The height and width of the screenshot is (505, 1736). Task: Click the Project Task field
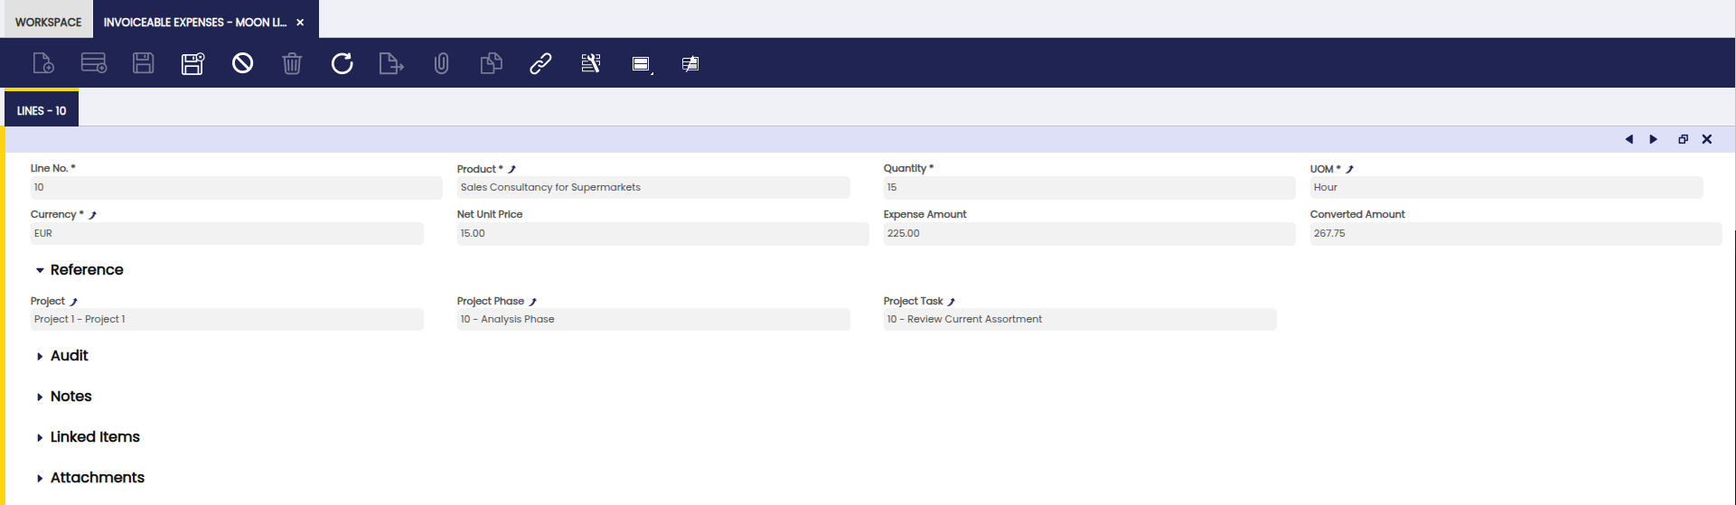point(1080,320)
